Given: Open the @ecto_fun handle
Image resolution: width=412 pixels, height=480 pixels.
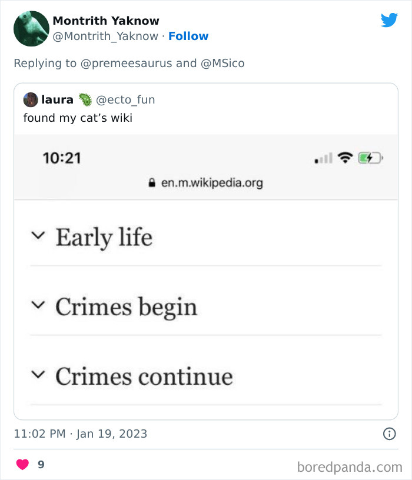Looking at the screenshot, I should 127,99.
